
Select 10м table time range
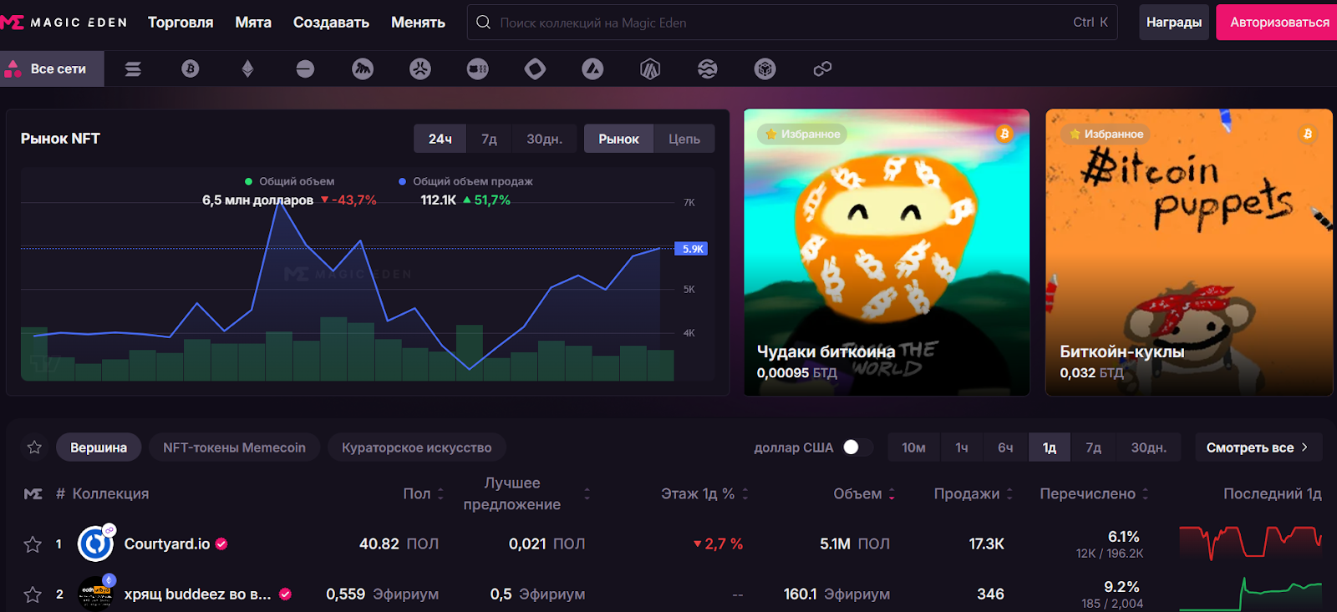coord(913,448)
